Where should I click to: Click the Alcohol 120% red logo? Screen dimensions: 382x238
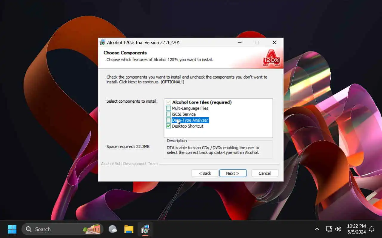[271, 58]
